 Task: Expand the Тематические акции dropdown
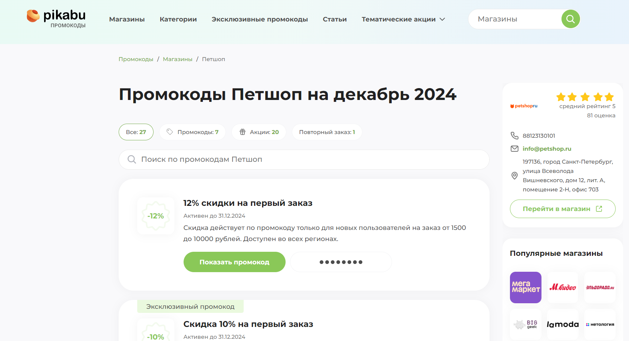coord(403,19)
